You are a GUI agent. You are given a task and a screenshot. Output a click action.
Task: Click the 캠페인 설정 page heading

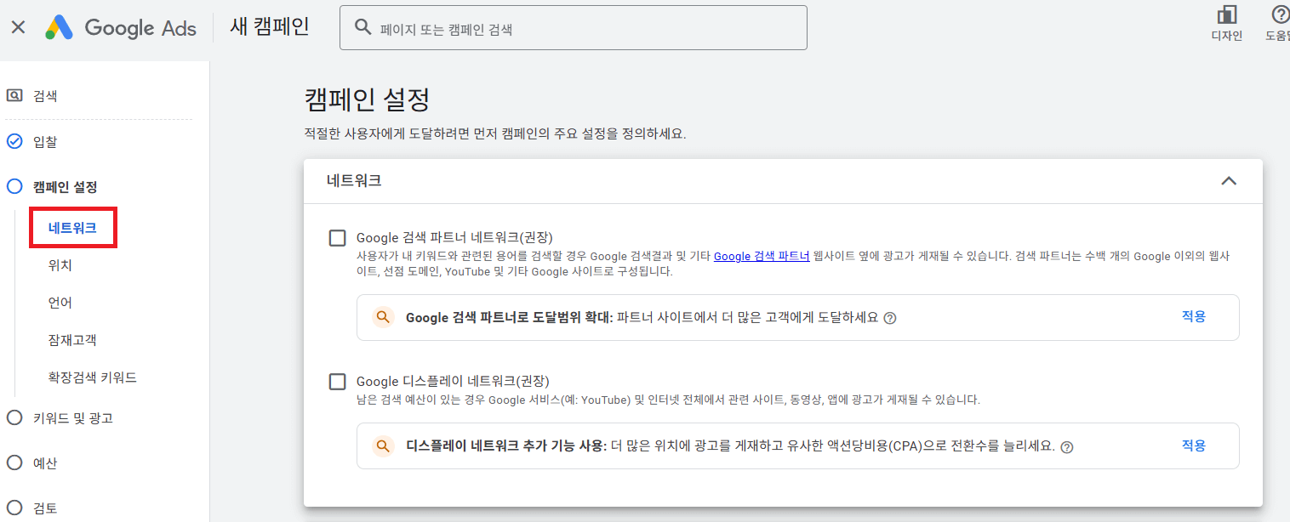click(367, 100)
